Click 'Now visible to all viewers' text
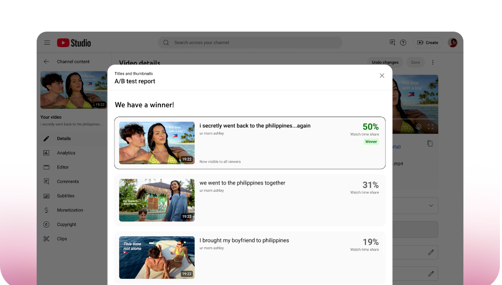Viewport: 502px width, 285px height. [220, 162]
